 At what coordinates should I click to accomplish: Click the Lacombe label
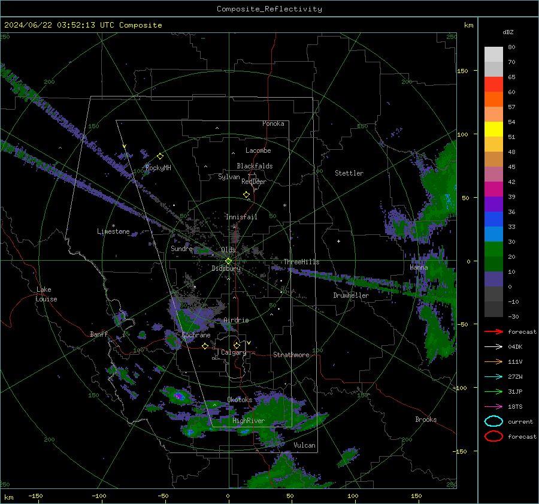tap(258, 150)
